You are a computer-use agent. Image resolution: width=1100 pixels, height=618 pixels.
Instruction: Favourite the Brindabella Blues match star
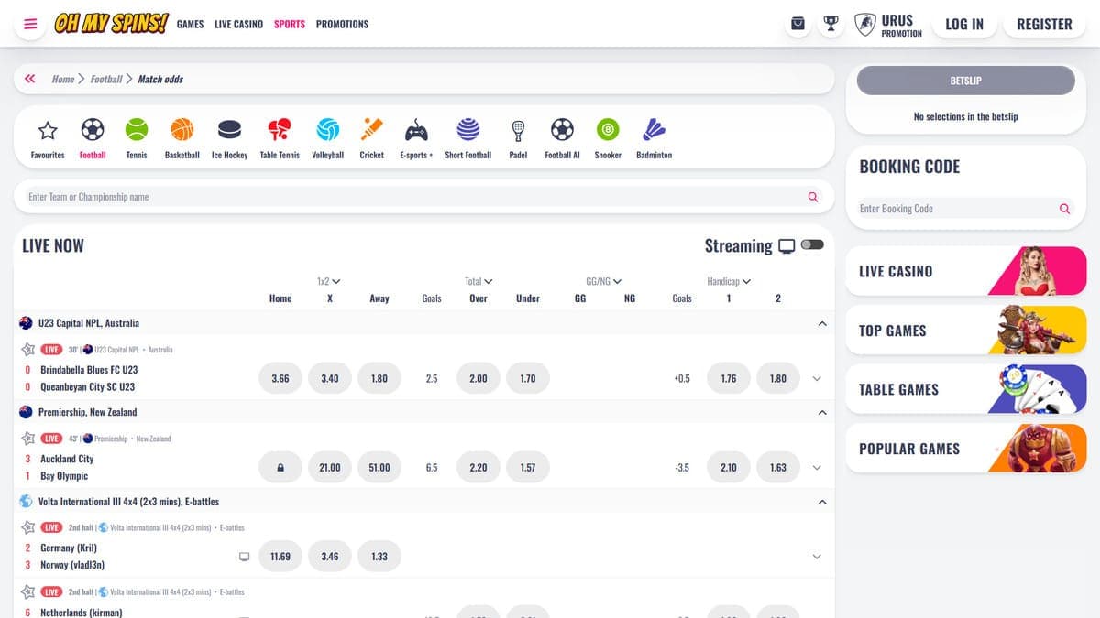pos(27,349)
